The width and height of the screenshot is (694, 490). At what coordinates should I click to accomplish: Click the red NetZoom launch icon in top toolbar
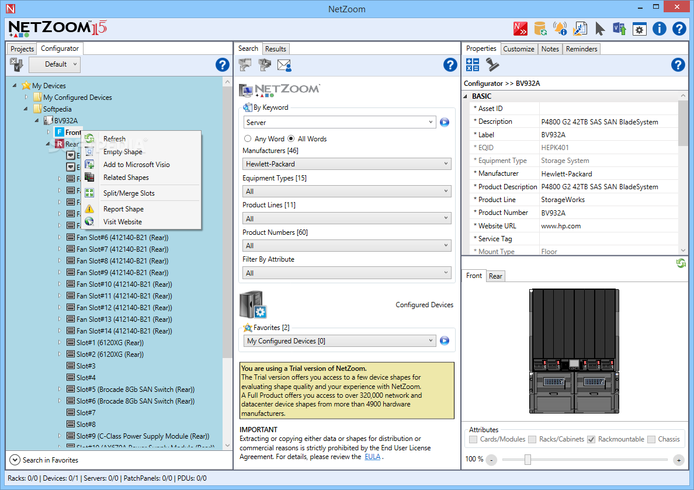[x=520, y=29]
